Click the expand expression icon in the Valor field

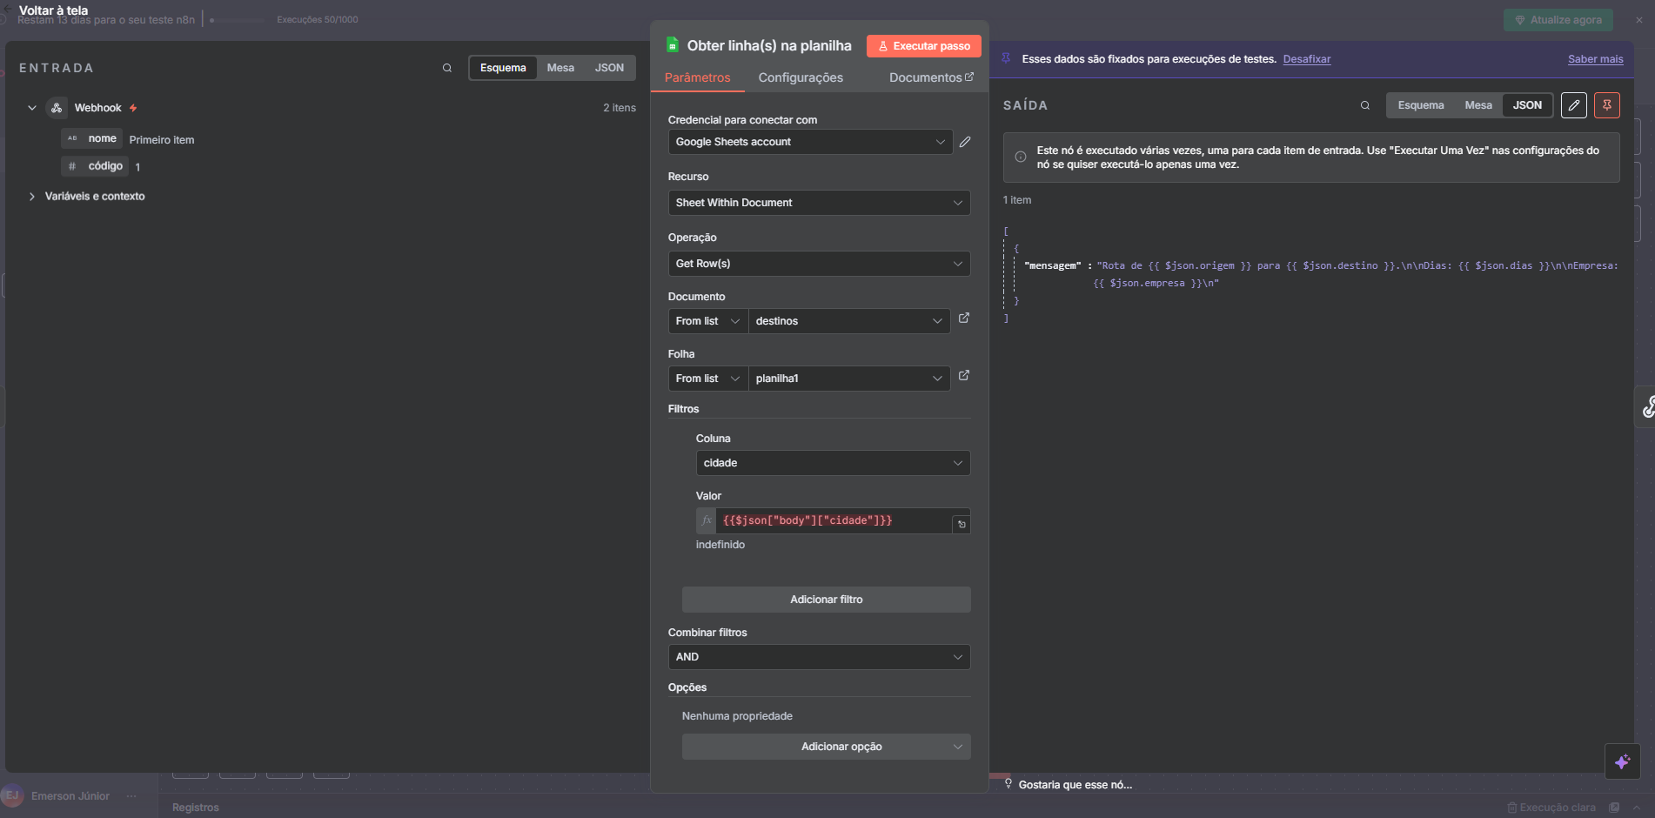[x=962, y=524]
